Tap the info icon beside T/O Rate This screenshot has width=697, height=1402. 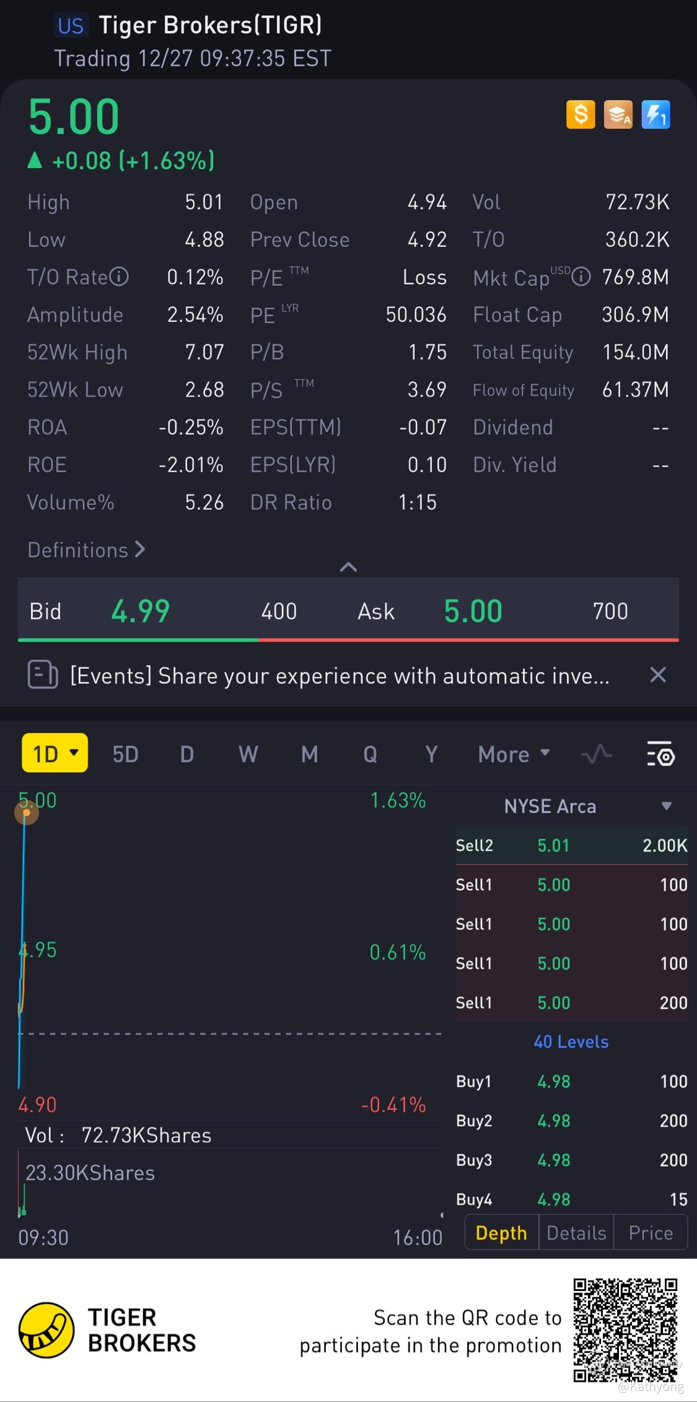[x=119, y=276]
